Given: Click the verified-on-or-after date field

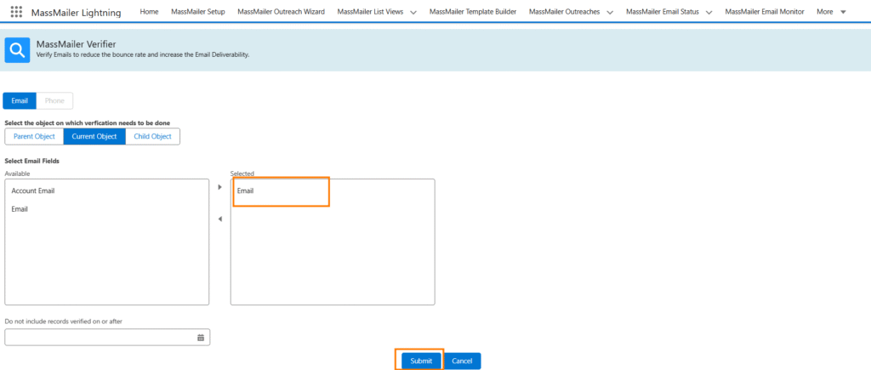Looking at the screenshot, I should (x=100, y=338).
